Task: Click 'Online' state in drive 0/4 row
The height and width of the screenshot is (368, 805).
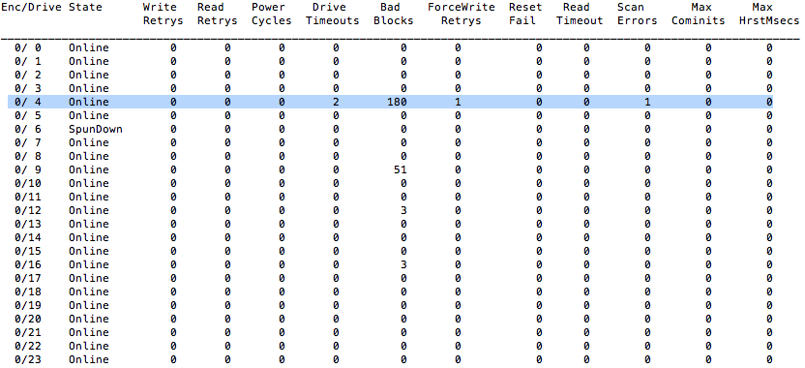Action: click(89, 102)
